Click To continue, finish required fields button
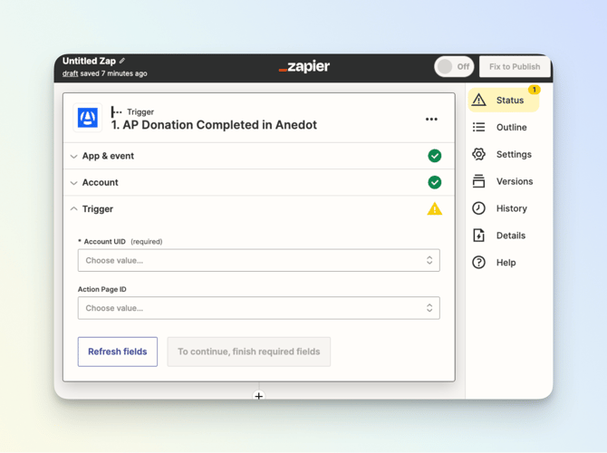This screenshot has width=607, height=453. pyautogui.click(x=249, y=352)
